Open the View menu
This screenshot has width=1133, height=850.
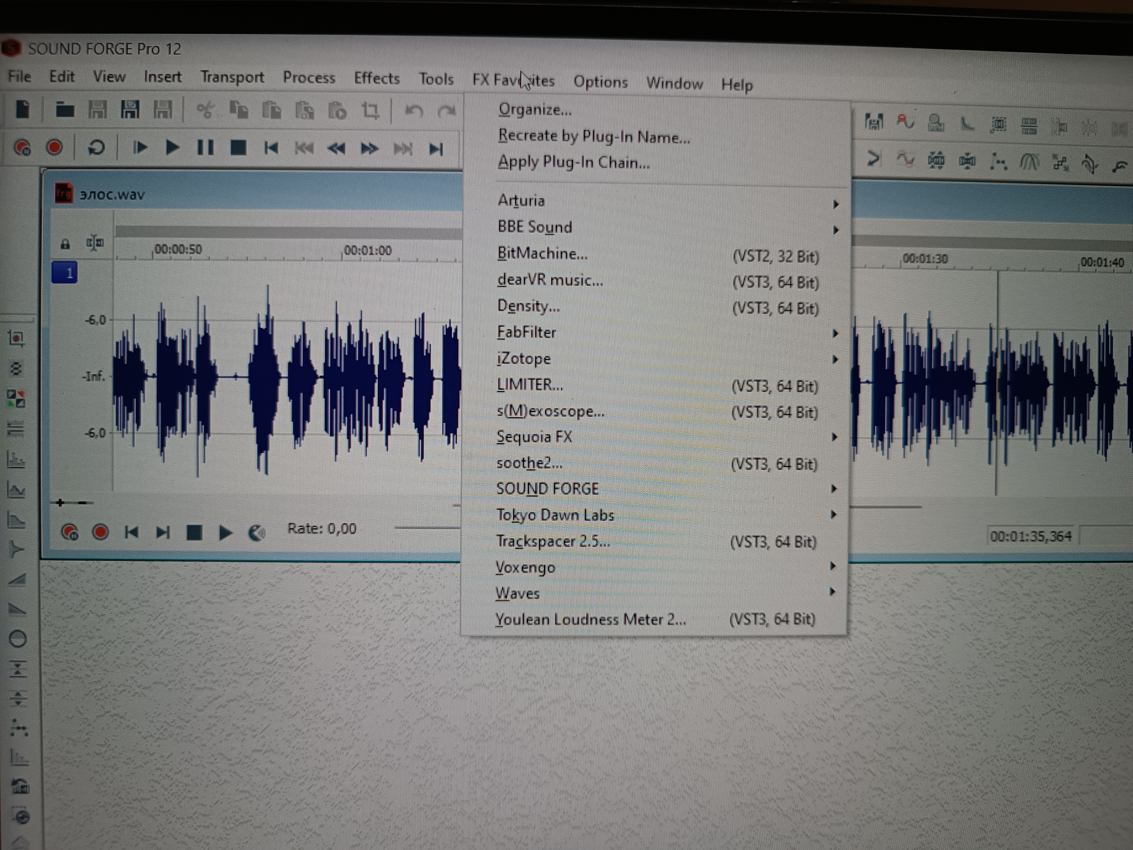pos(109,77)
